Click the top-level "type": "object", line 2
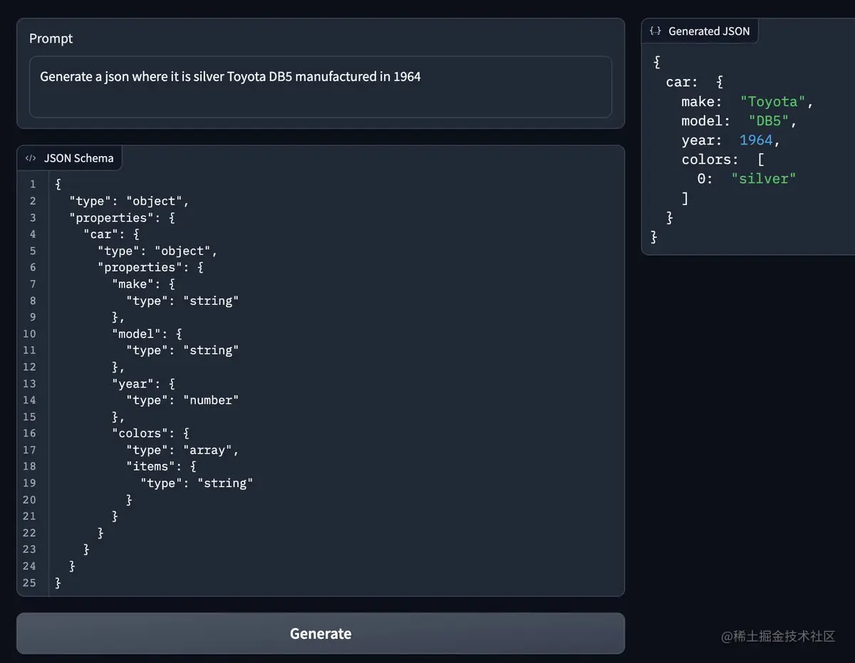This screenshot has height=663, width=855. pyautogui.click(x=129, y=201)
